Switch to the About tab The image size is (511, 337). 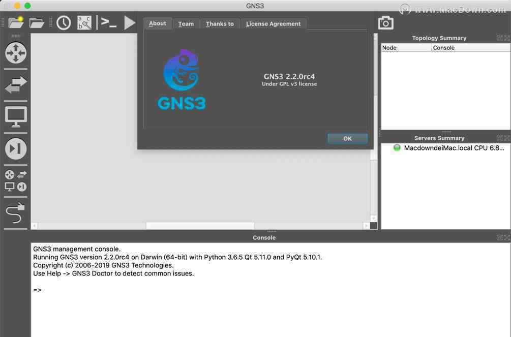pyautogui.click(x=158, y=23)
